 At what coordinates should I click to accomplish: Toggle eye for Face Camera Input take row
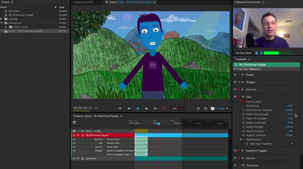click(74, 143)
